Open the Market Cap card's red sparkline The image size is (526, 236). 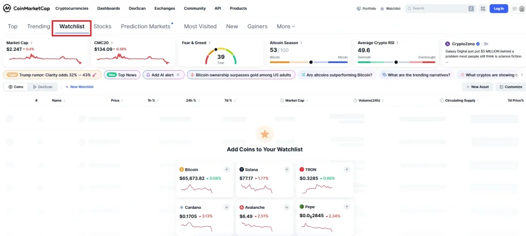click(45, 58)
